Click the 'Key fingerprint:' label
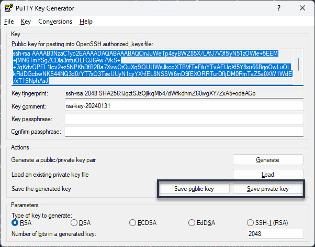This screenshot has width=315, height=247. coord(30,93)
